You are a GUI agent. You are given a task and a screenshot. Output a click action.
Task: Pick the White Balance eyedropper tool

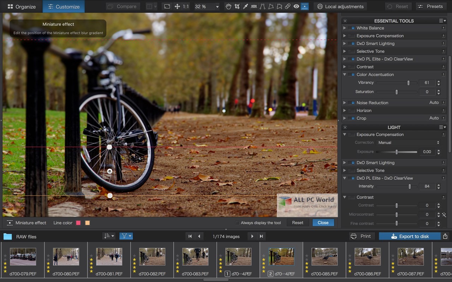(245, 6)
